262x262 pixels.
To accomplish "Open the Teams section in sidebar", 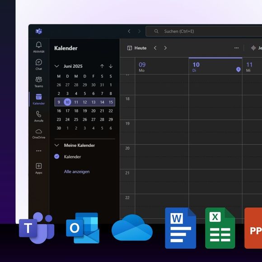I will (38, 82).
